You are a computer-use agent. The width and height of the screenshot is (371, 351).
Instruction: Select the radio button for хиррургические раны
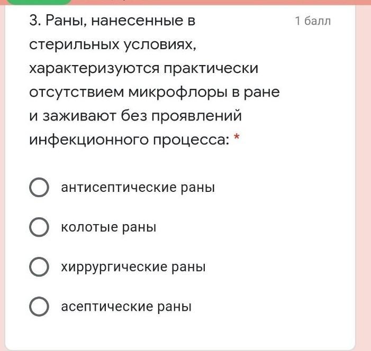click(x=39, y=267)
